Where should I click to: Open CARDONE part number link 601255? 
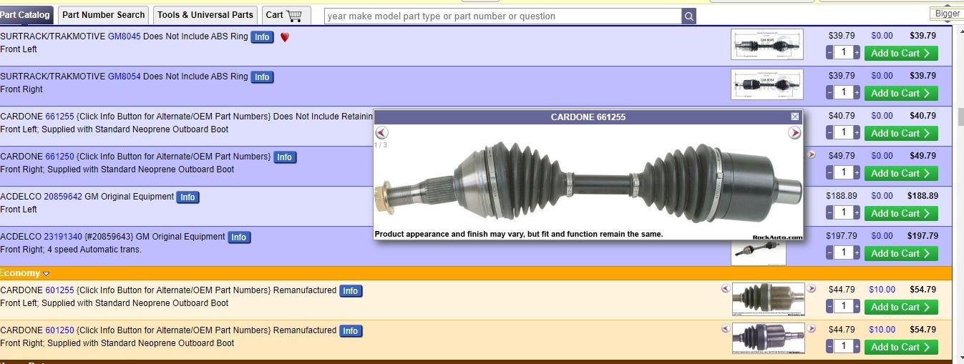tap(59, 290)
